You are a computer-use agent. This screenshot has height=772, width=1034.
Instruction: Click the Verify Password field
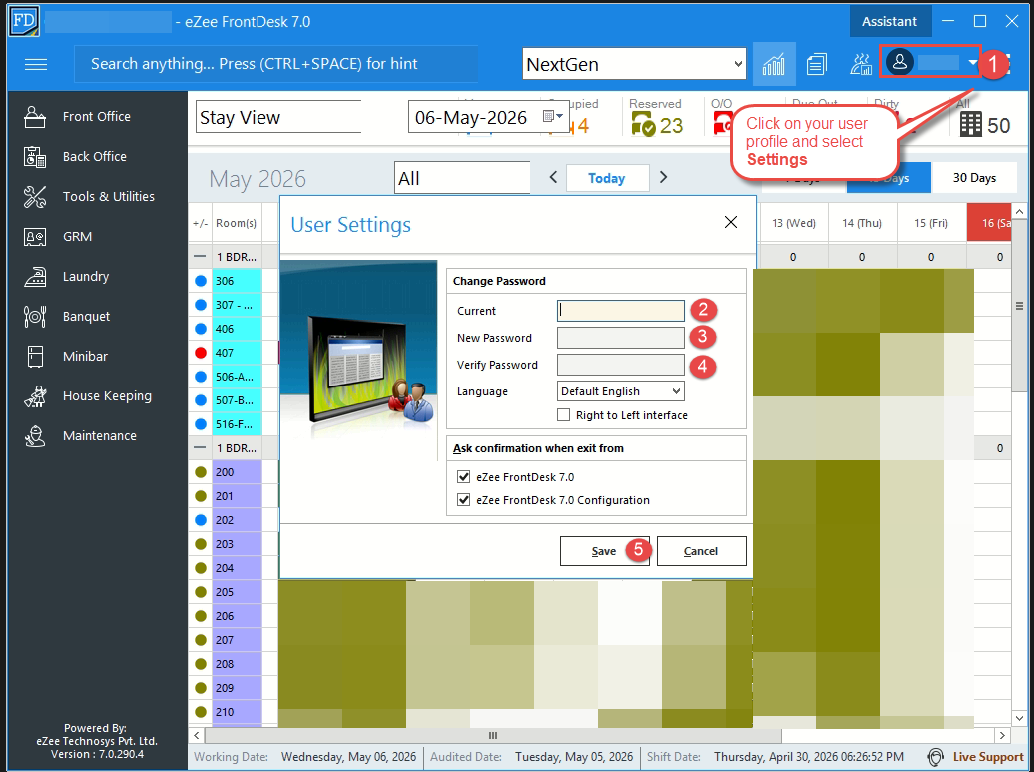tap(621, 365)
